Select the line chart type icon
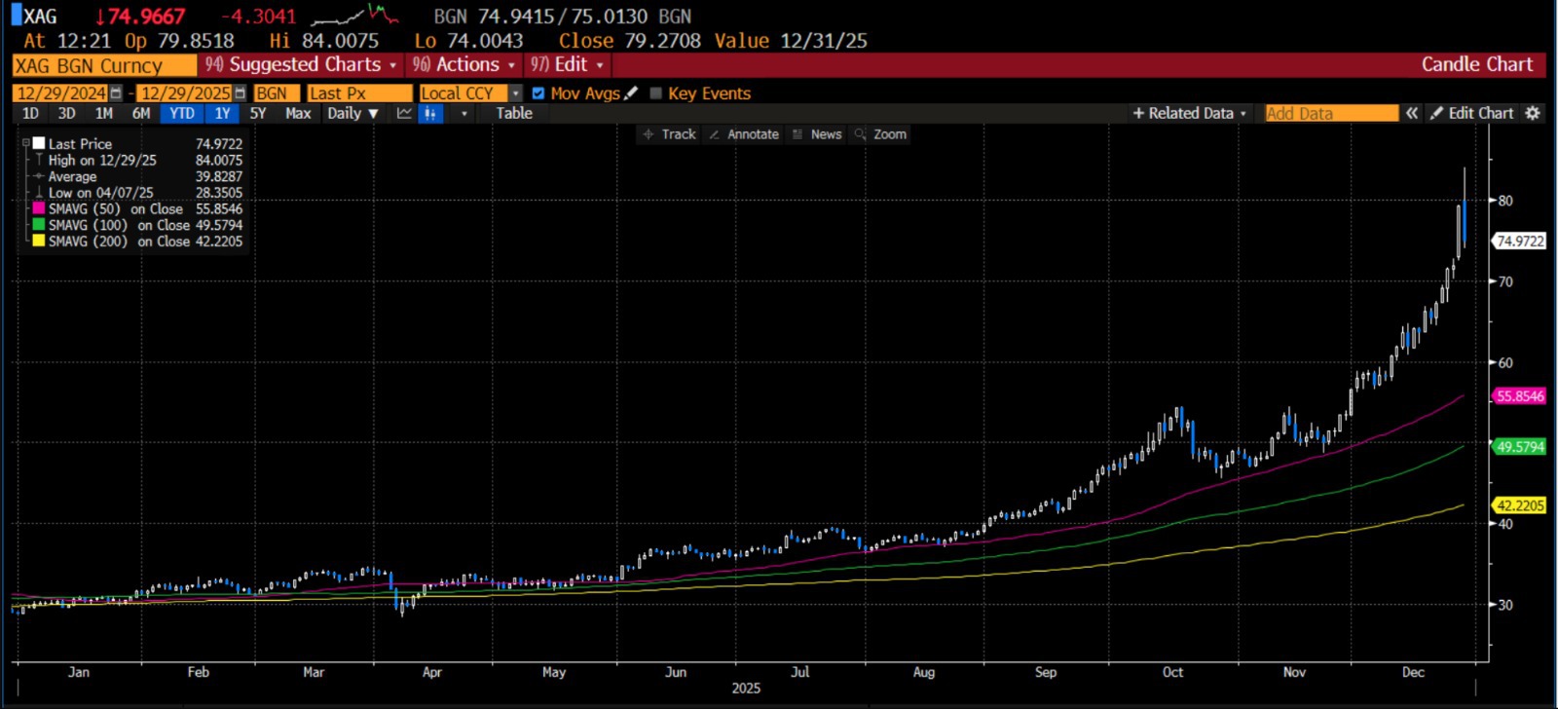 (404, 113)
